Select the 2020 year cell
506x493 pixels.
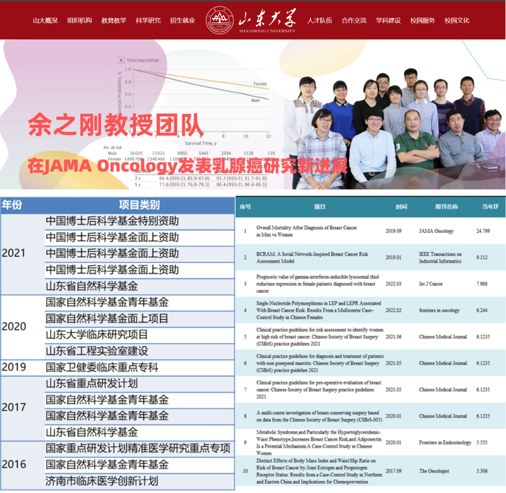click(14, 327)
